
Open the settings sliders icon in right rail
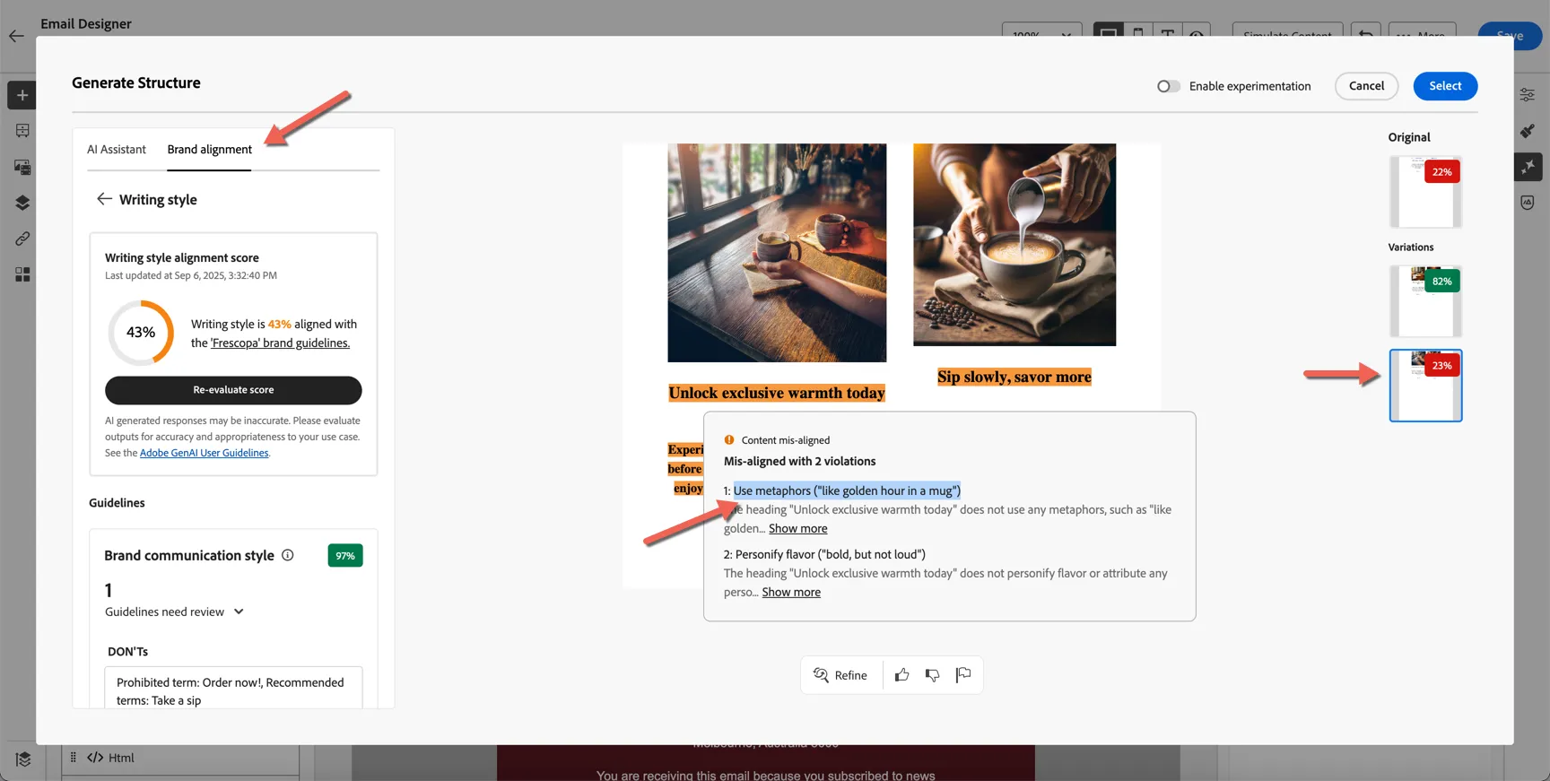(x=1527, y=94)
